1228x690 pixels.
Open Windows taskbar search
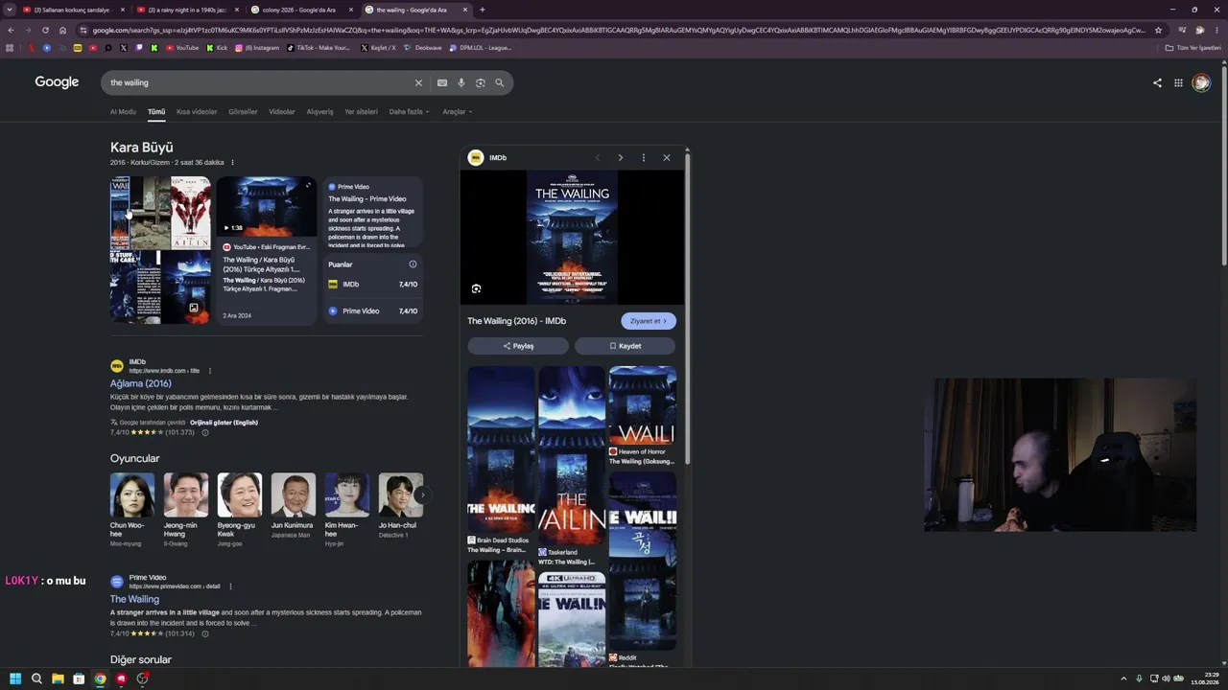[x=36, y=678]
